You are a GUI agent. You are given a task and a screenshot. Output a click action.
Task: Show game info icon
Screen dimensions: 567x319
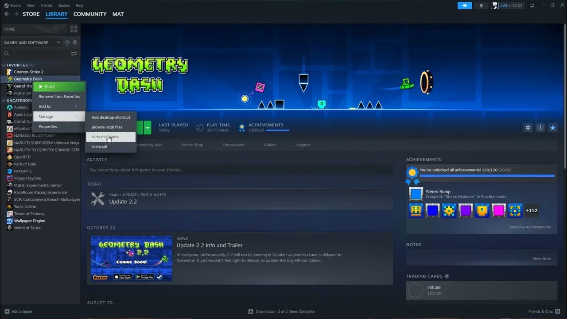pos(540,128)
